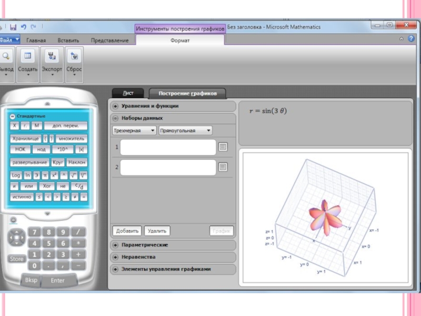Expand the Наборы данных section header
Viewport: 421px width, 316px height.
click(173, 118)
